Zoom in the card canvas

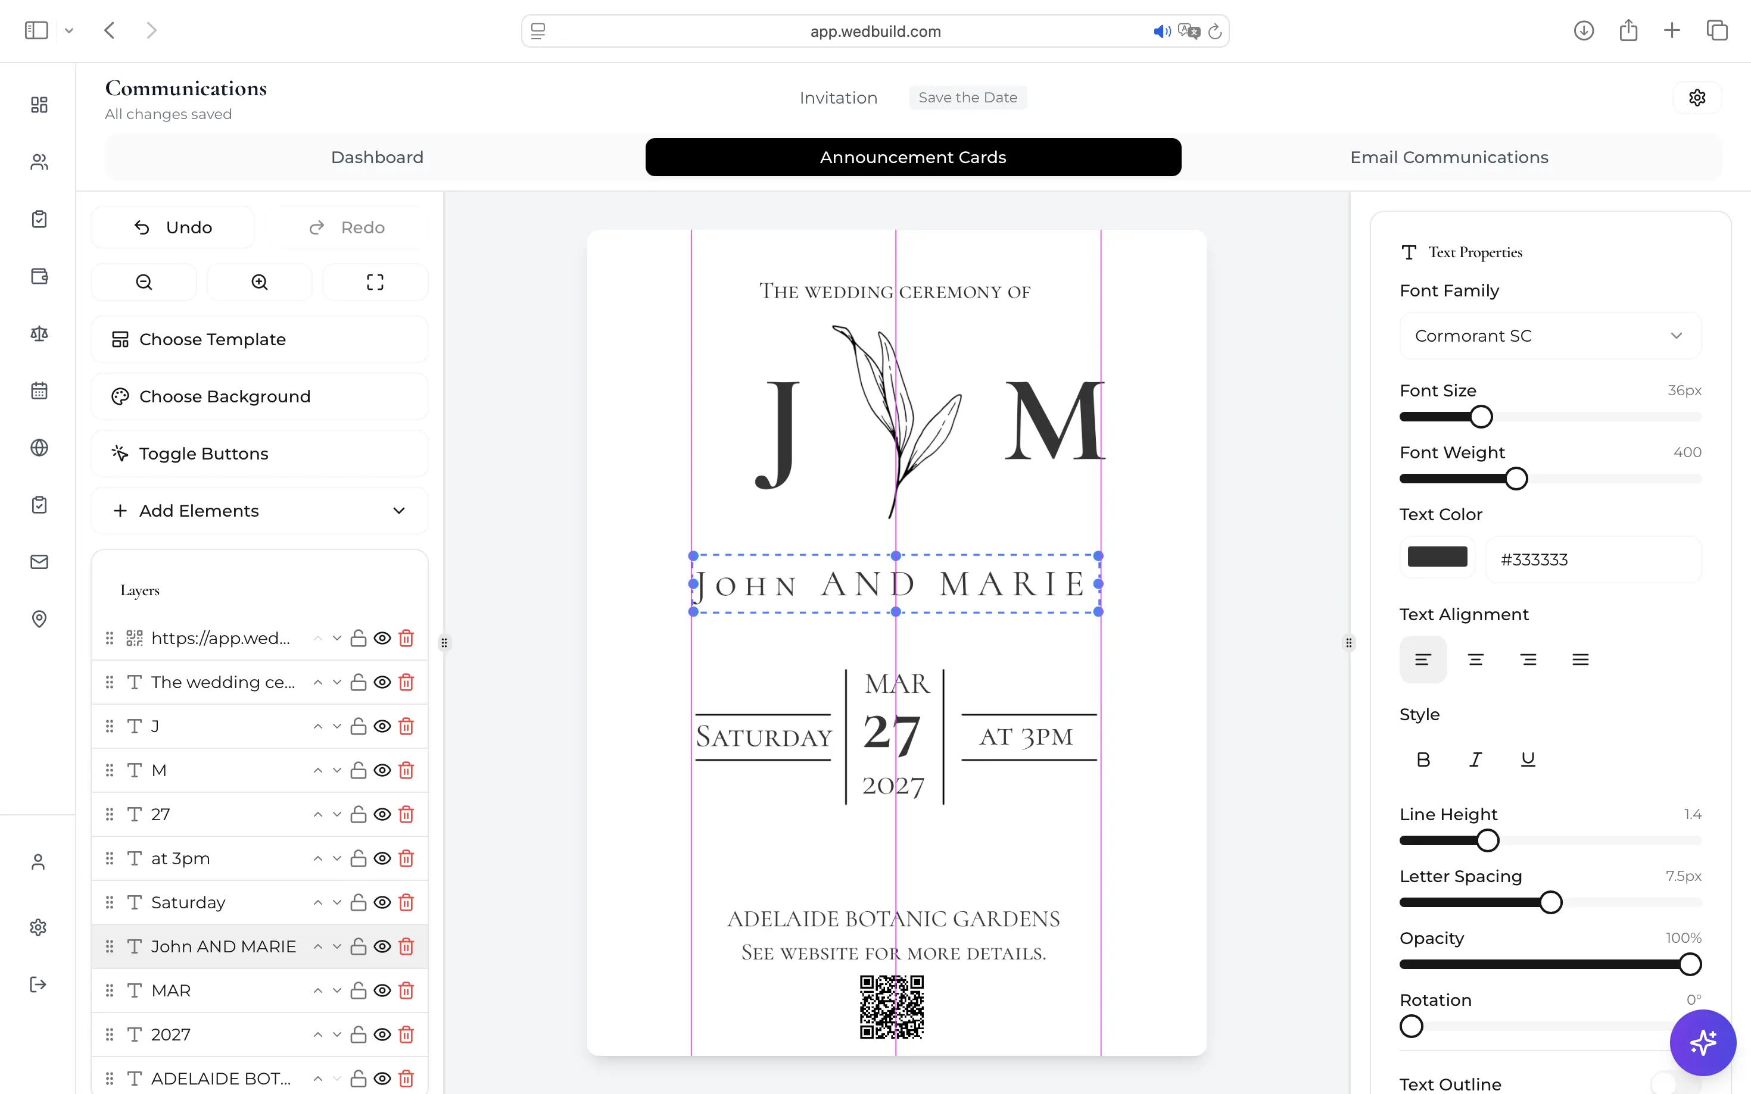pyautogui.click(x=259, y=282)
